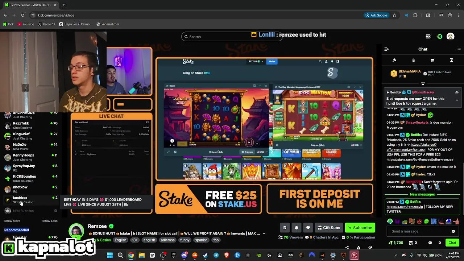Viewport: 464px width, 261px height.
Task: Open the Chrome extensions puzzle icon
Action: pyautogui.click(x=415, y=15)
